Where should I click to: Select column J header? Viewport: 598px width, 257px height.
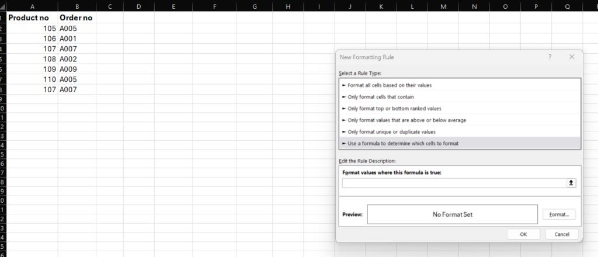350,6
